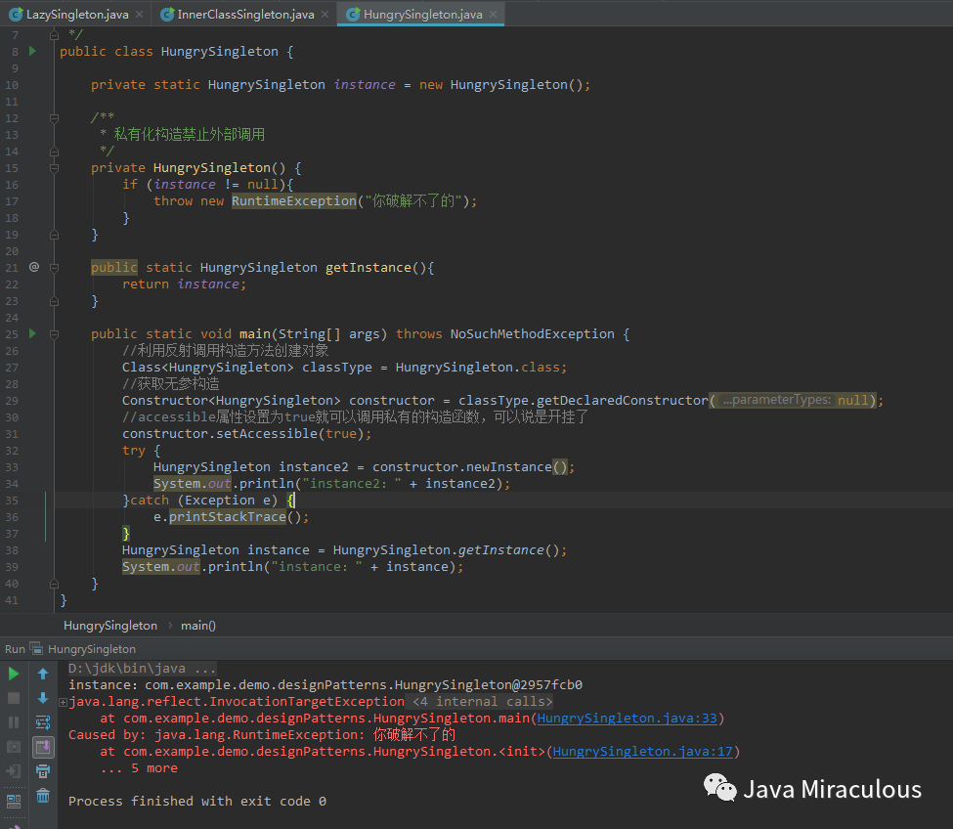Click the fold end marker at line 40

pyautogui.click(x=54, y=584)
